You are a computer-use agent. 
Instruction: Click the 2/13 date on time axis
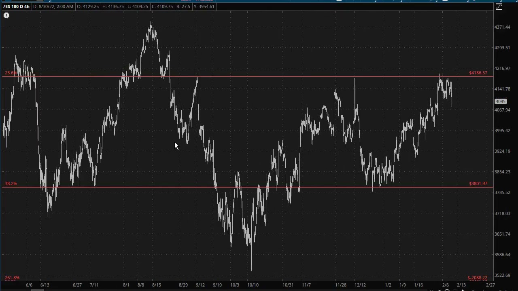pyautogui.click(x=461, y=285)
